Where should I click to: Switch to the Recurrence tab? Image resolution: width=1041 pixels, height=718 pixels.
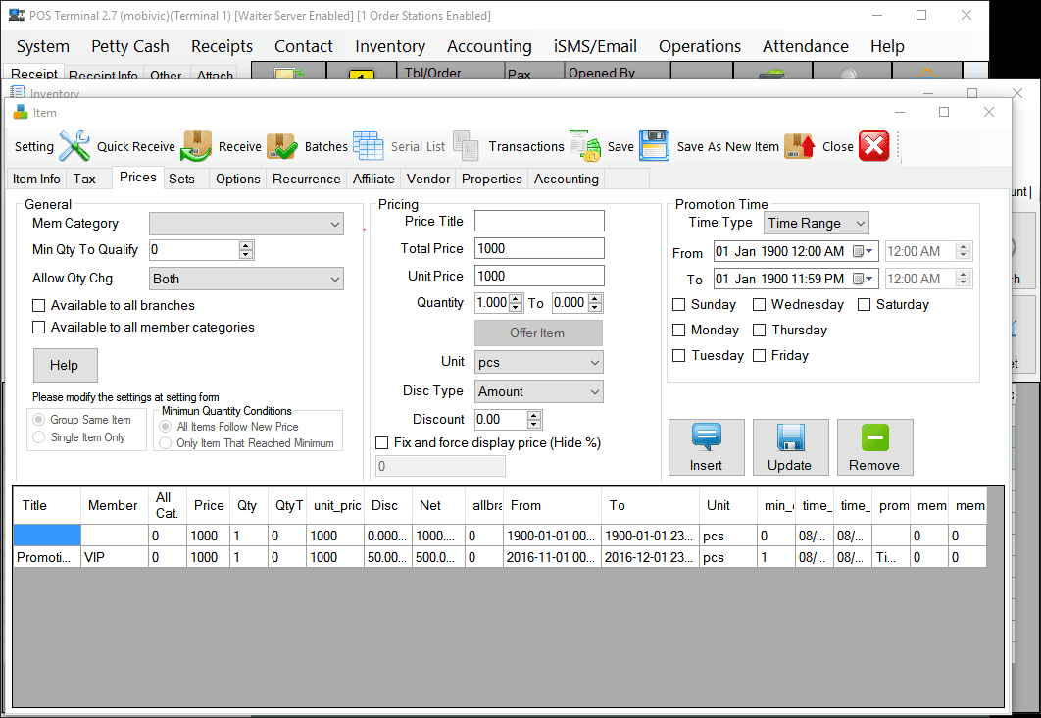pyautogui.click(x=306, y=179)
